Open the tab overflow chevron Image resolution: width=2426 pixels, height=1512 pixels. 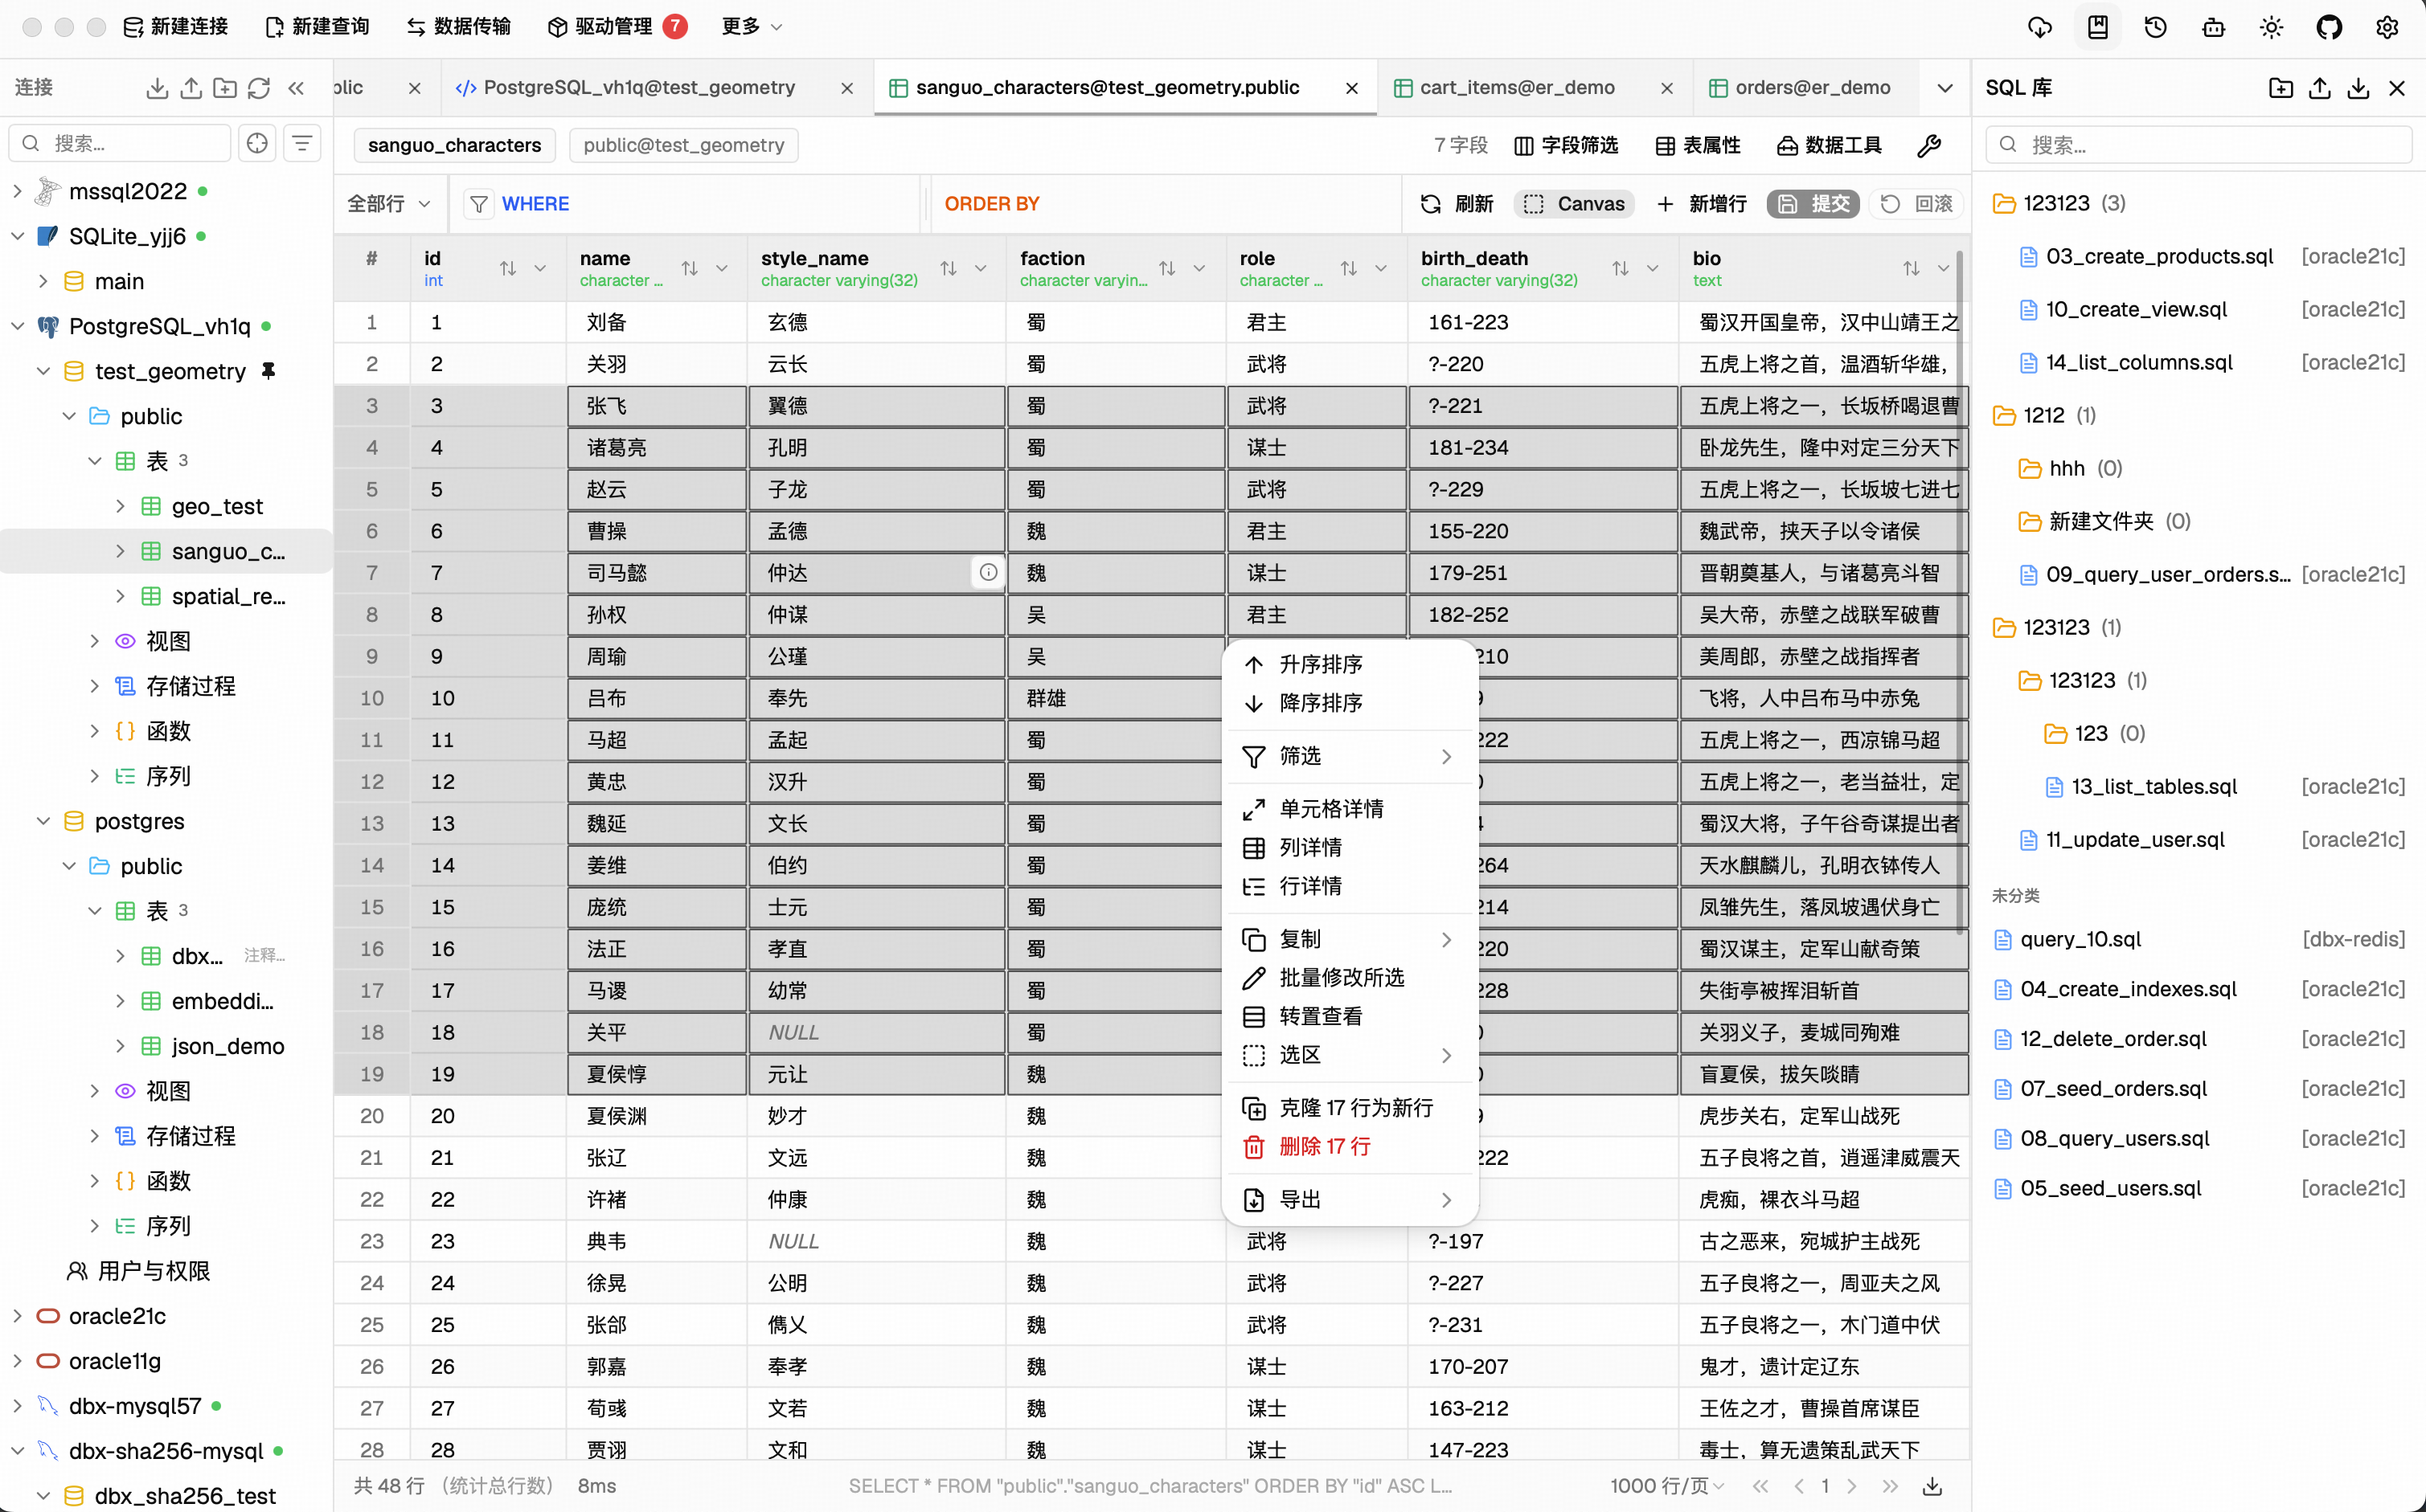pyautogui.click(x=1944, y=88)
